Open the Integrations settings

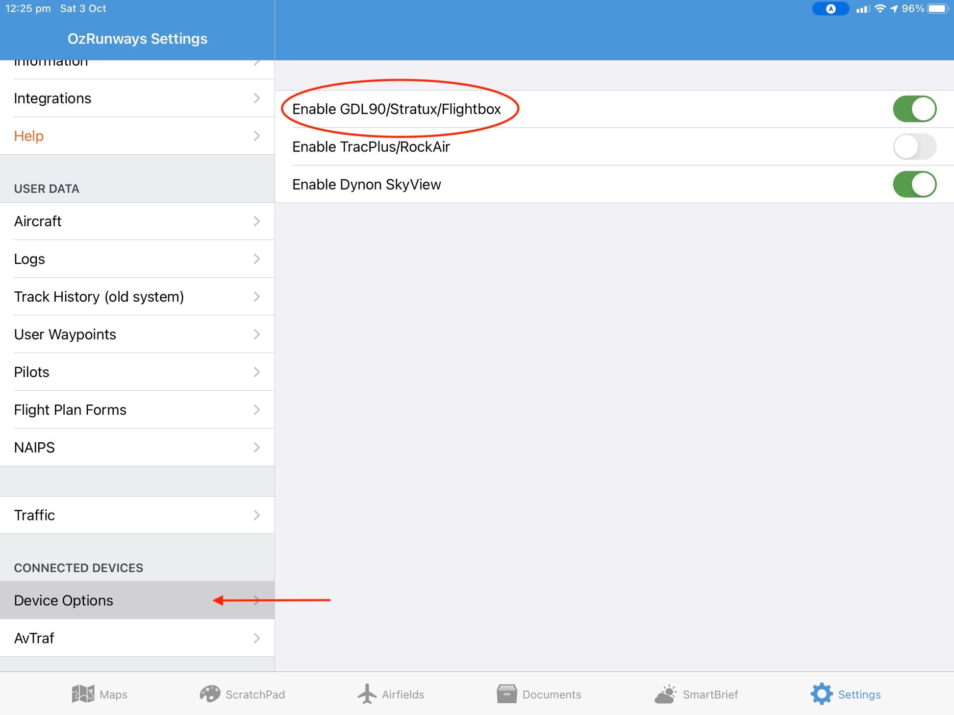coord(137,98)
